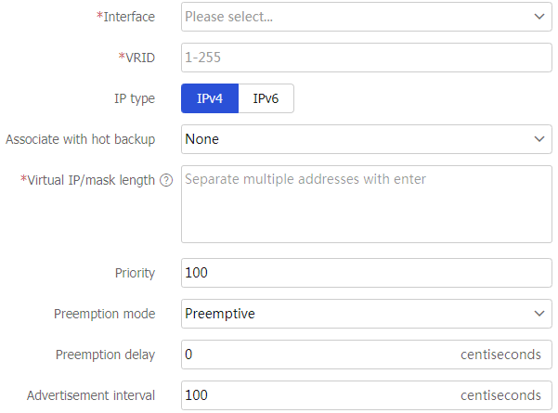The image size is (558, 413).
Task: Click the chevron arrow in the Preemption mode field
Action: click(x=539, y=314)
